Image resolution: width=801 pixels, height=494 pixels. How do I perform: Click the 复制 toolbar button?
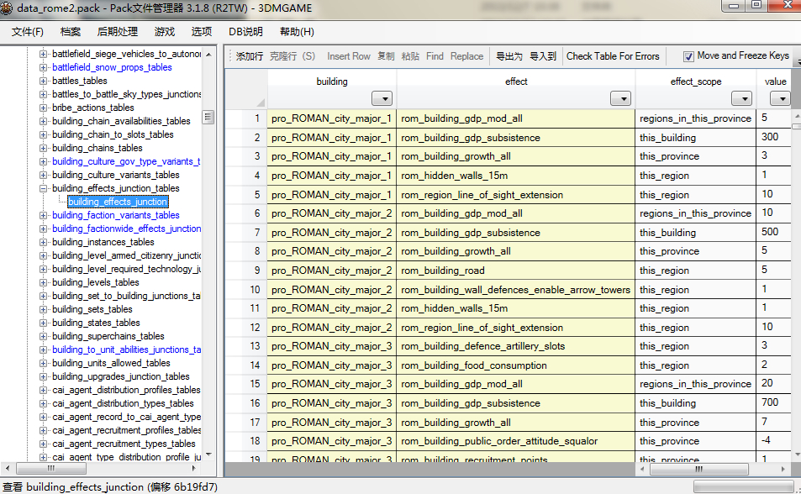tap(386, 56)
